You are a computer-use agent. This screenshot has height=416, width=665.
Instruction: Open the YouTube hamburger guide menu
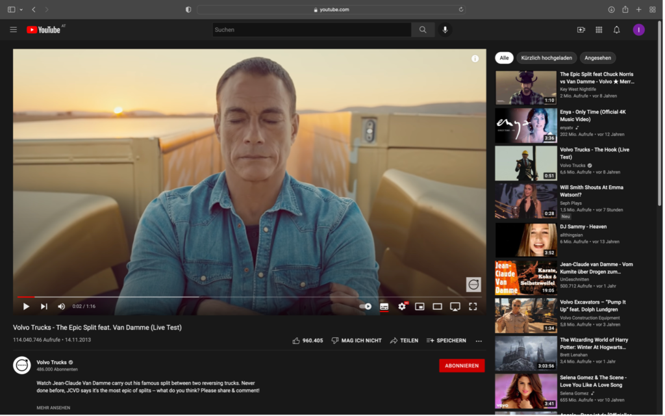click(x=14, y=30)
